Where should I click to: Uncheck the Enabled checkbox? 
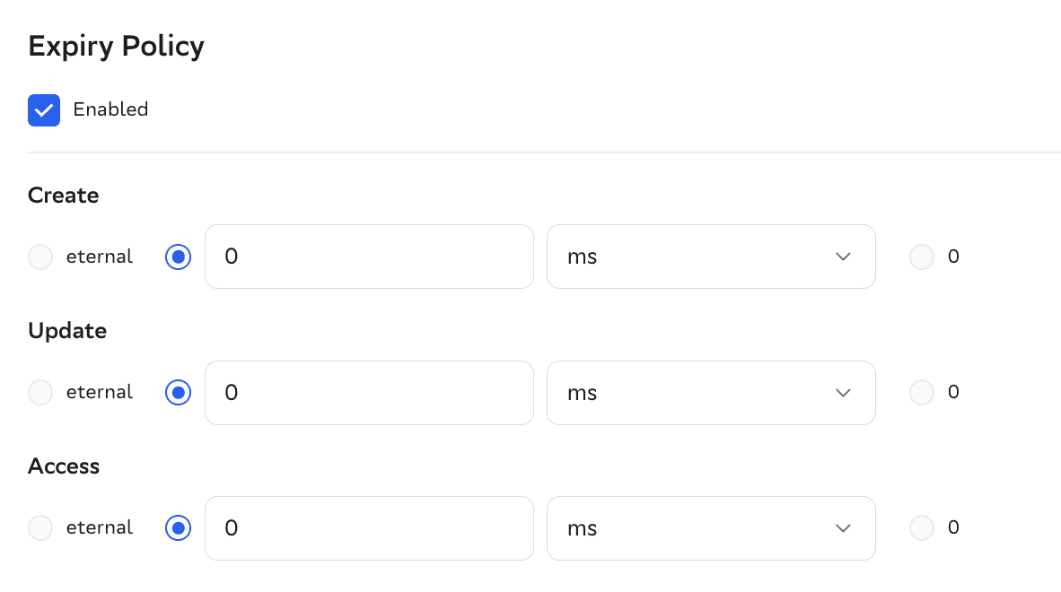coord(44,110)
